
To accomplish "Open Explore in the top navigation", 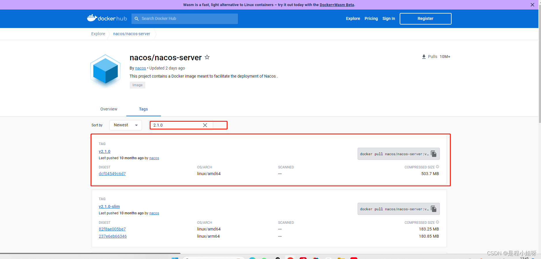I will (353, 18).
